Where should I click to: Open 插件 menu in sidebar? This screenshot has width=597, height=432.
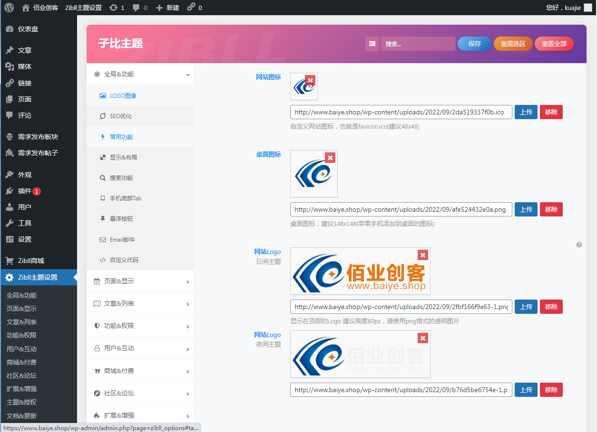[x=24, y=191]
